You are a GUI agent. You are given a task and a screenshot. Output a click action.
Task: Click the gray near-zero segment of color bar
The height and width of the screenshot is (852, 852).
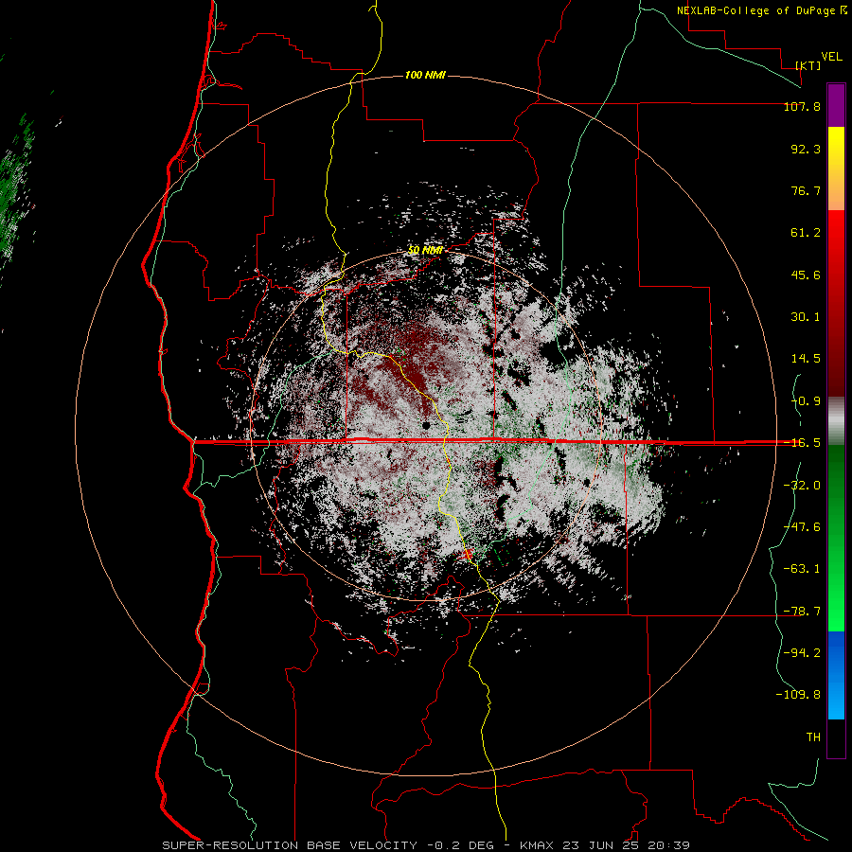point(836,421)
